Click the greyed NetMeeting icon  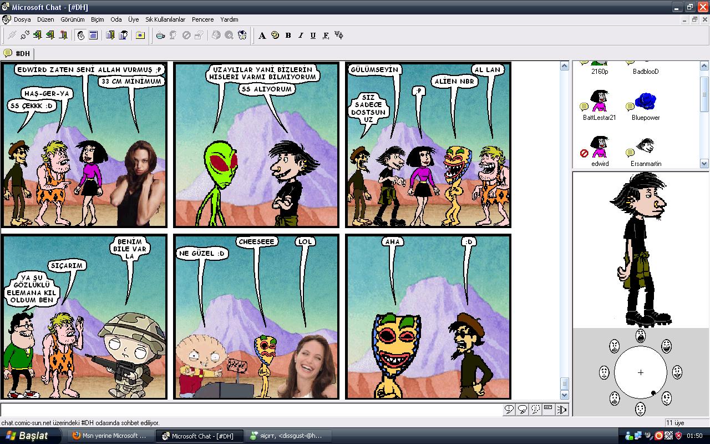[x=229, y=35]
